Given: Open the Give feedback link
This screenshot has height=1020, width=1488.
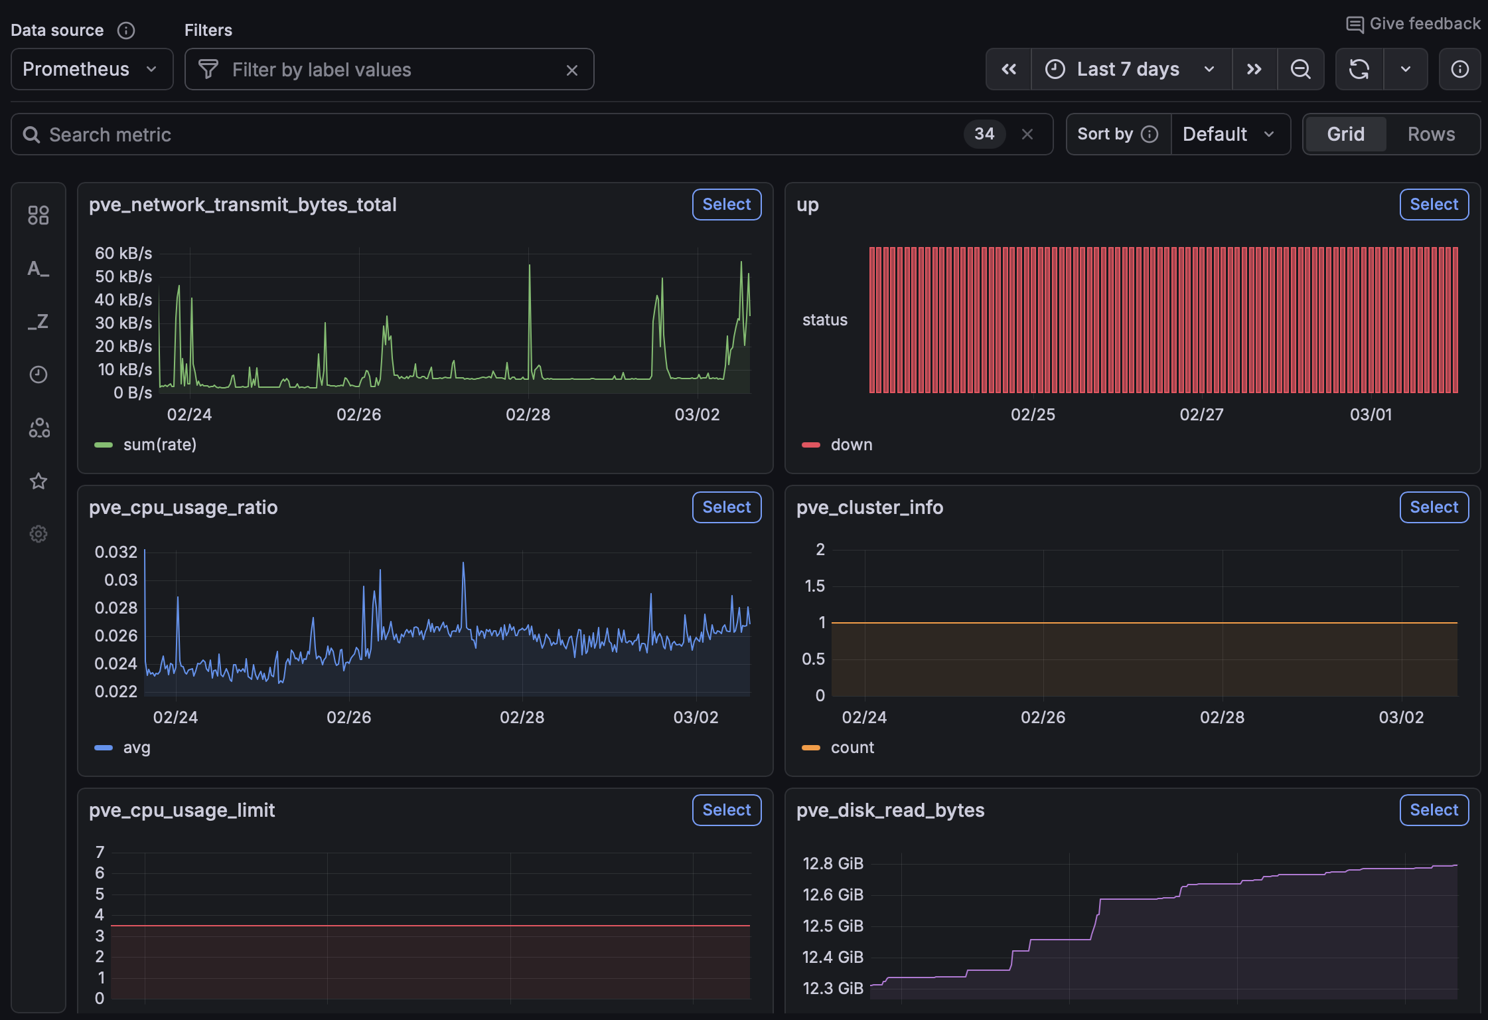Looking at the screenshot, I should (1412, 23).
